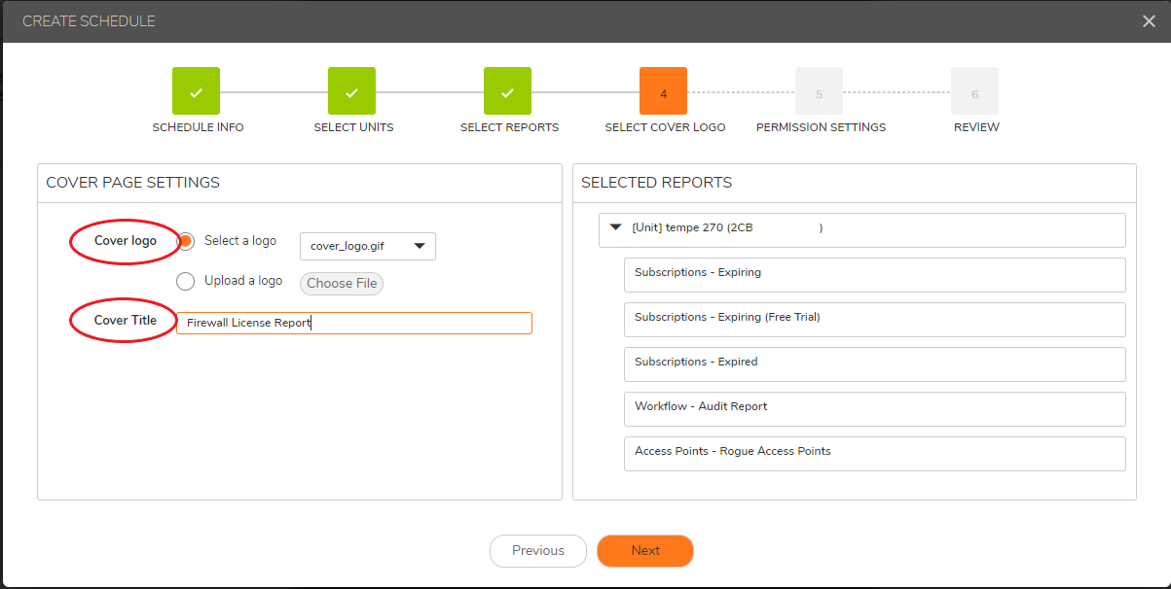Viewport: 1171px width, 589px height.
Task: Proceed with the orange Next button
Action: tap(644, 551)
